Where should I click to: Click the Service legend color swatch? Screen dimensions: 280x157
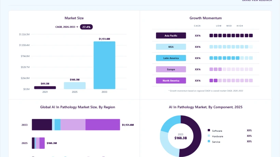(x=209, y=141)
